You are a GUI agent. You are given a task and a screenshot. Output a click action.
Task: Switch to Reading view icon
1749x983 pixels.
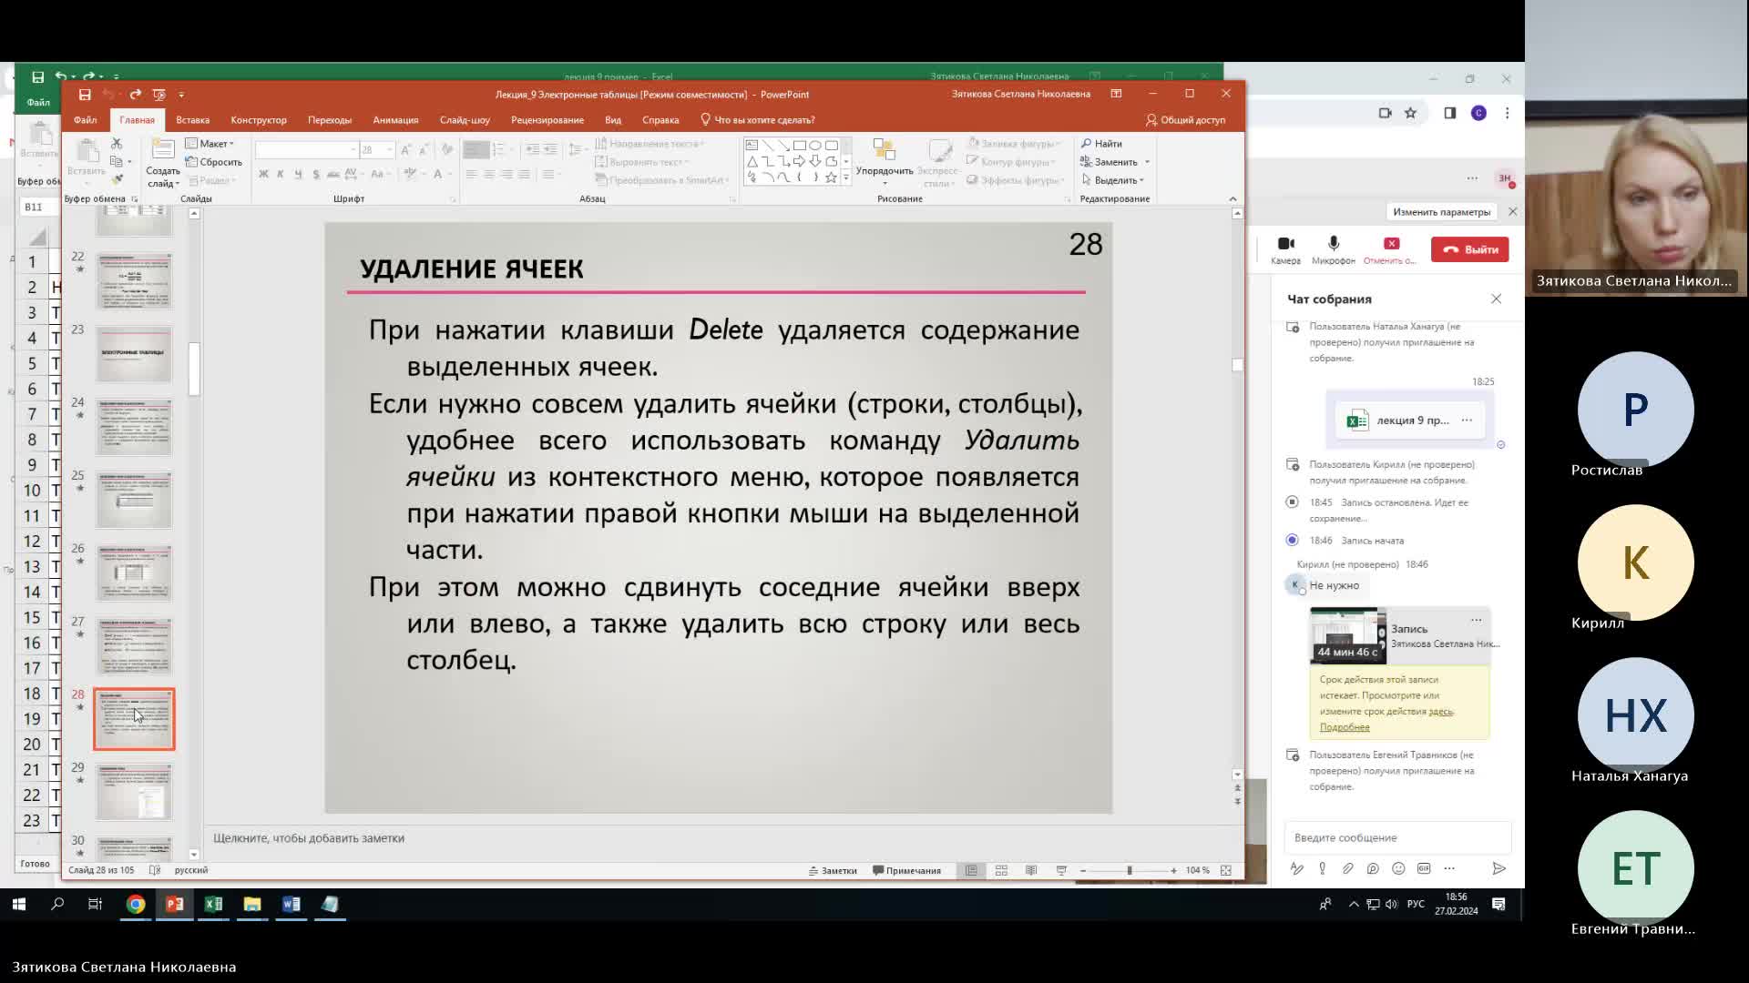click(1031, 871)
